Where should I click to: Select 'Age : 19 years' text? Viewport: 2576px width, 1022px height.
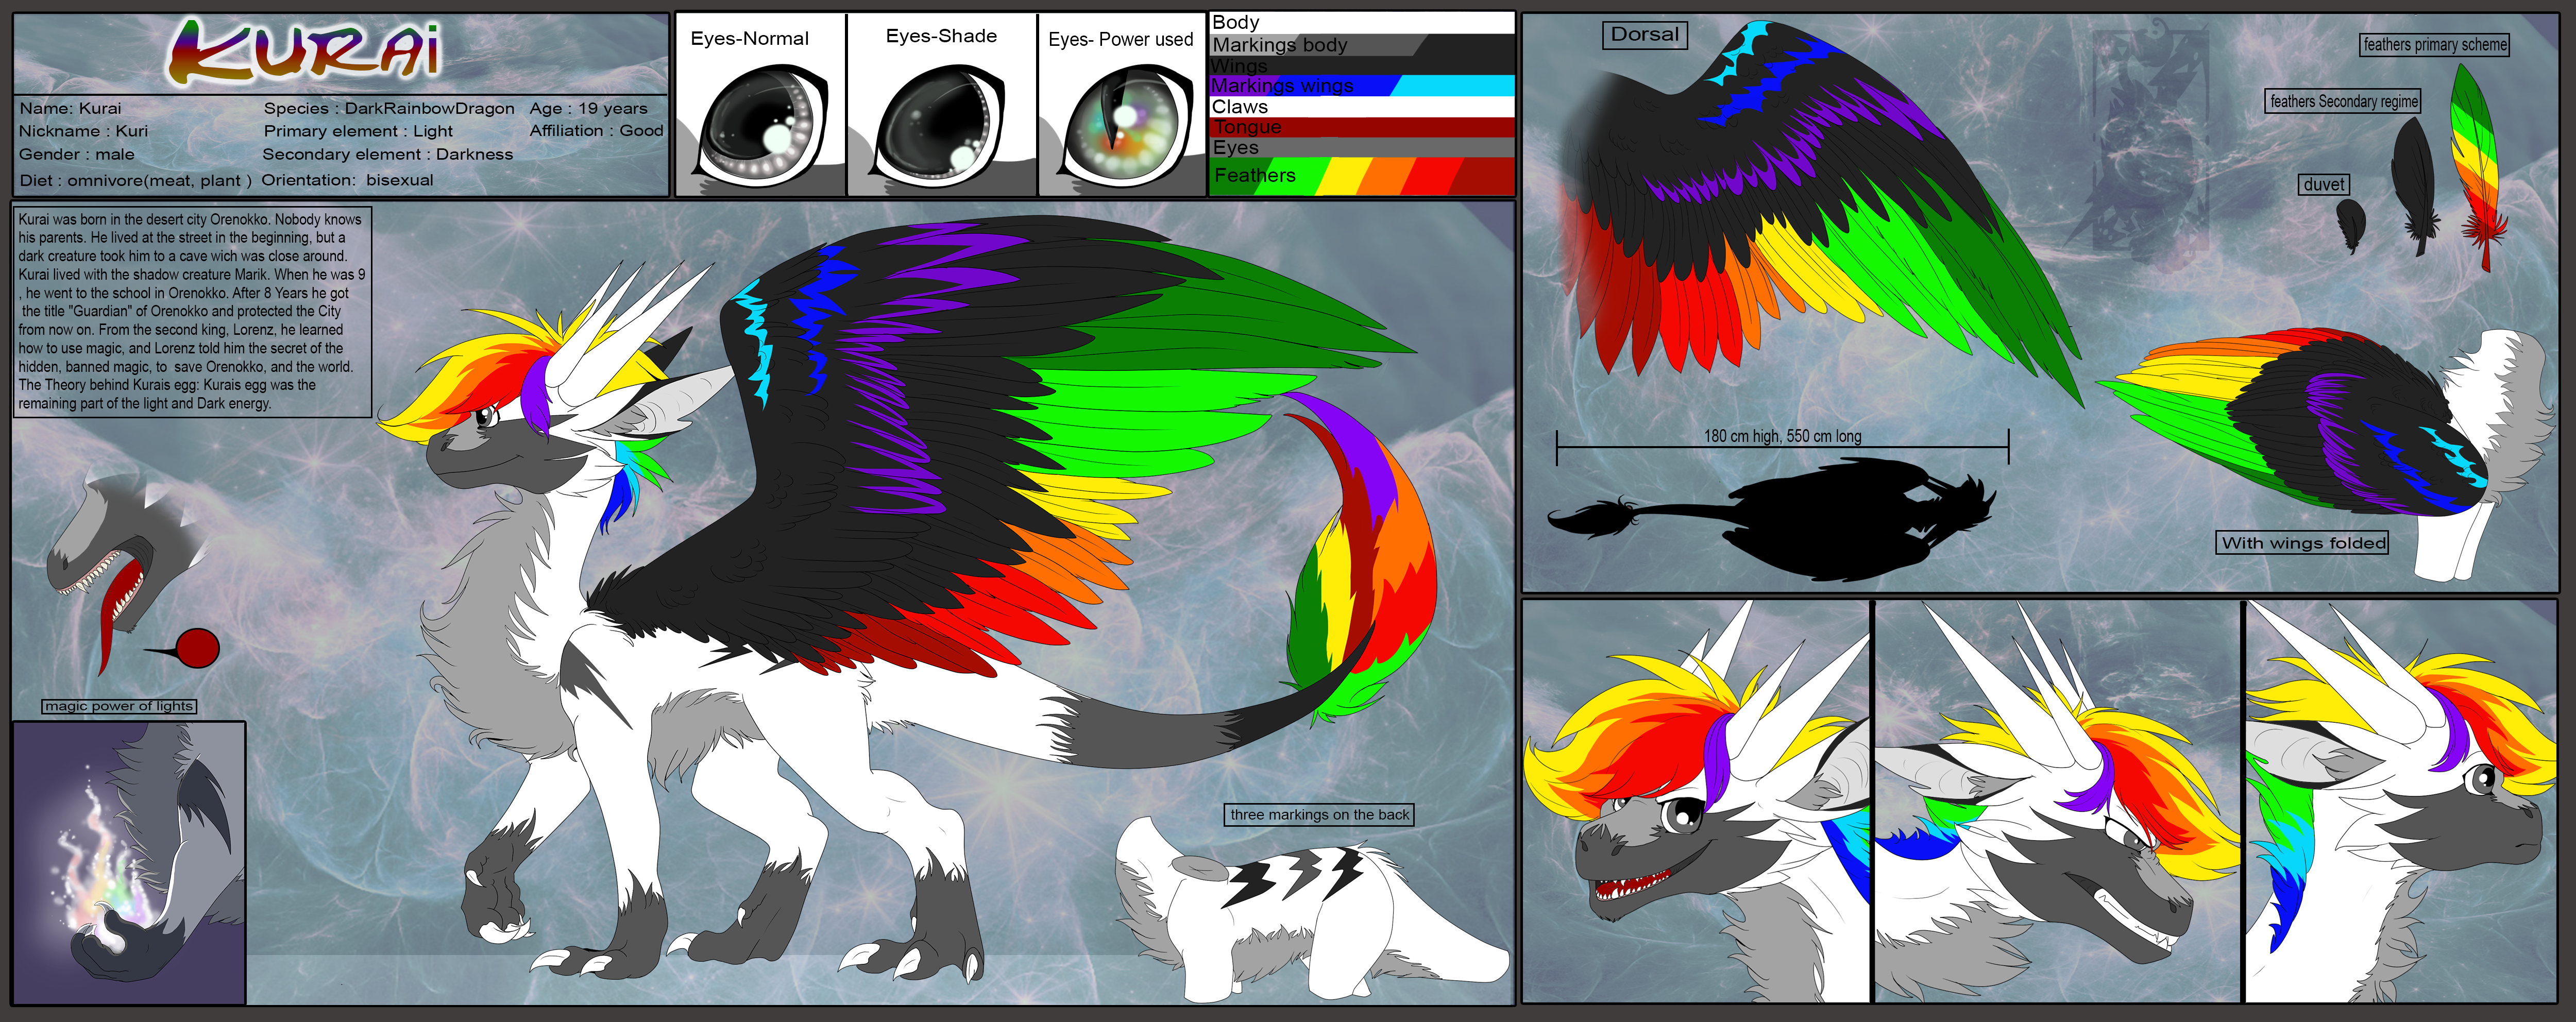tap(588, 108)
